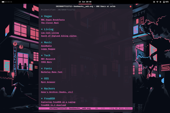Click the #+identifier line at top
Viewport: 170px width, 113px height.
(58, 10)
